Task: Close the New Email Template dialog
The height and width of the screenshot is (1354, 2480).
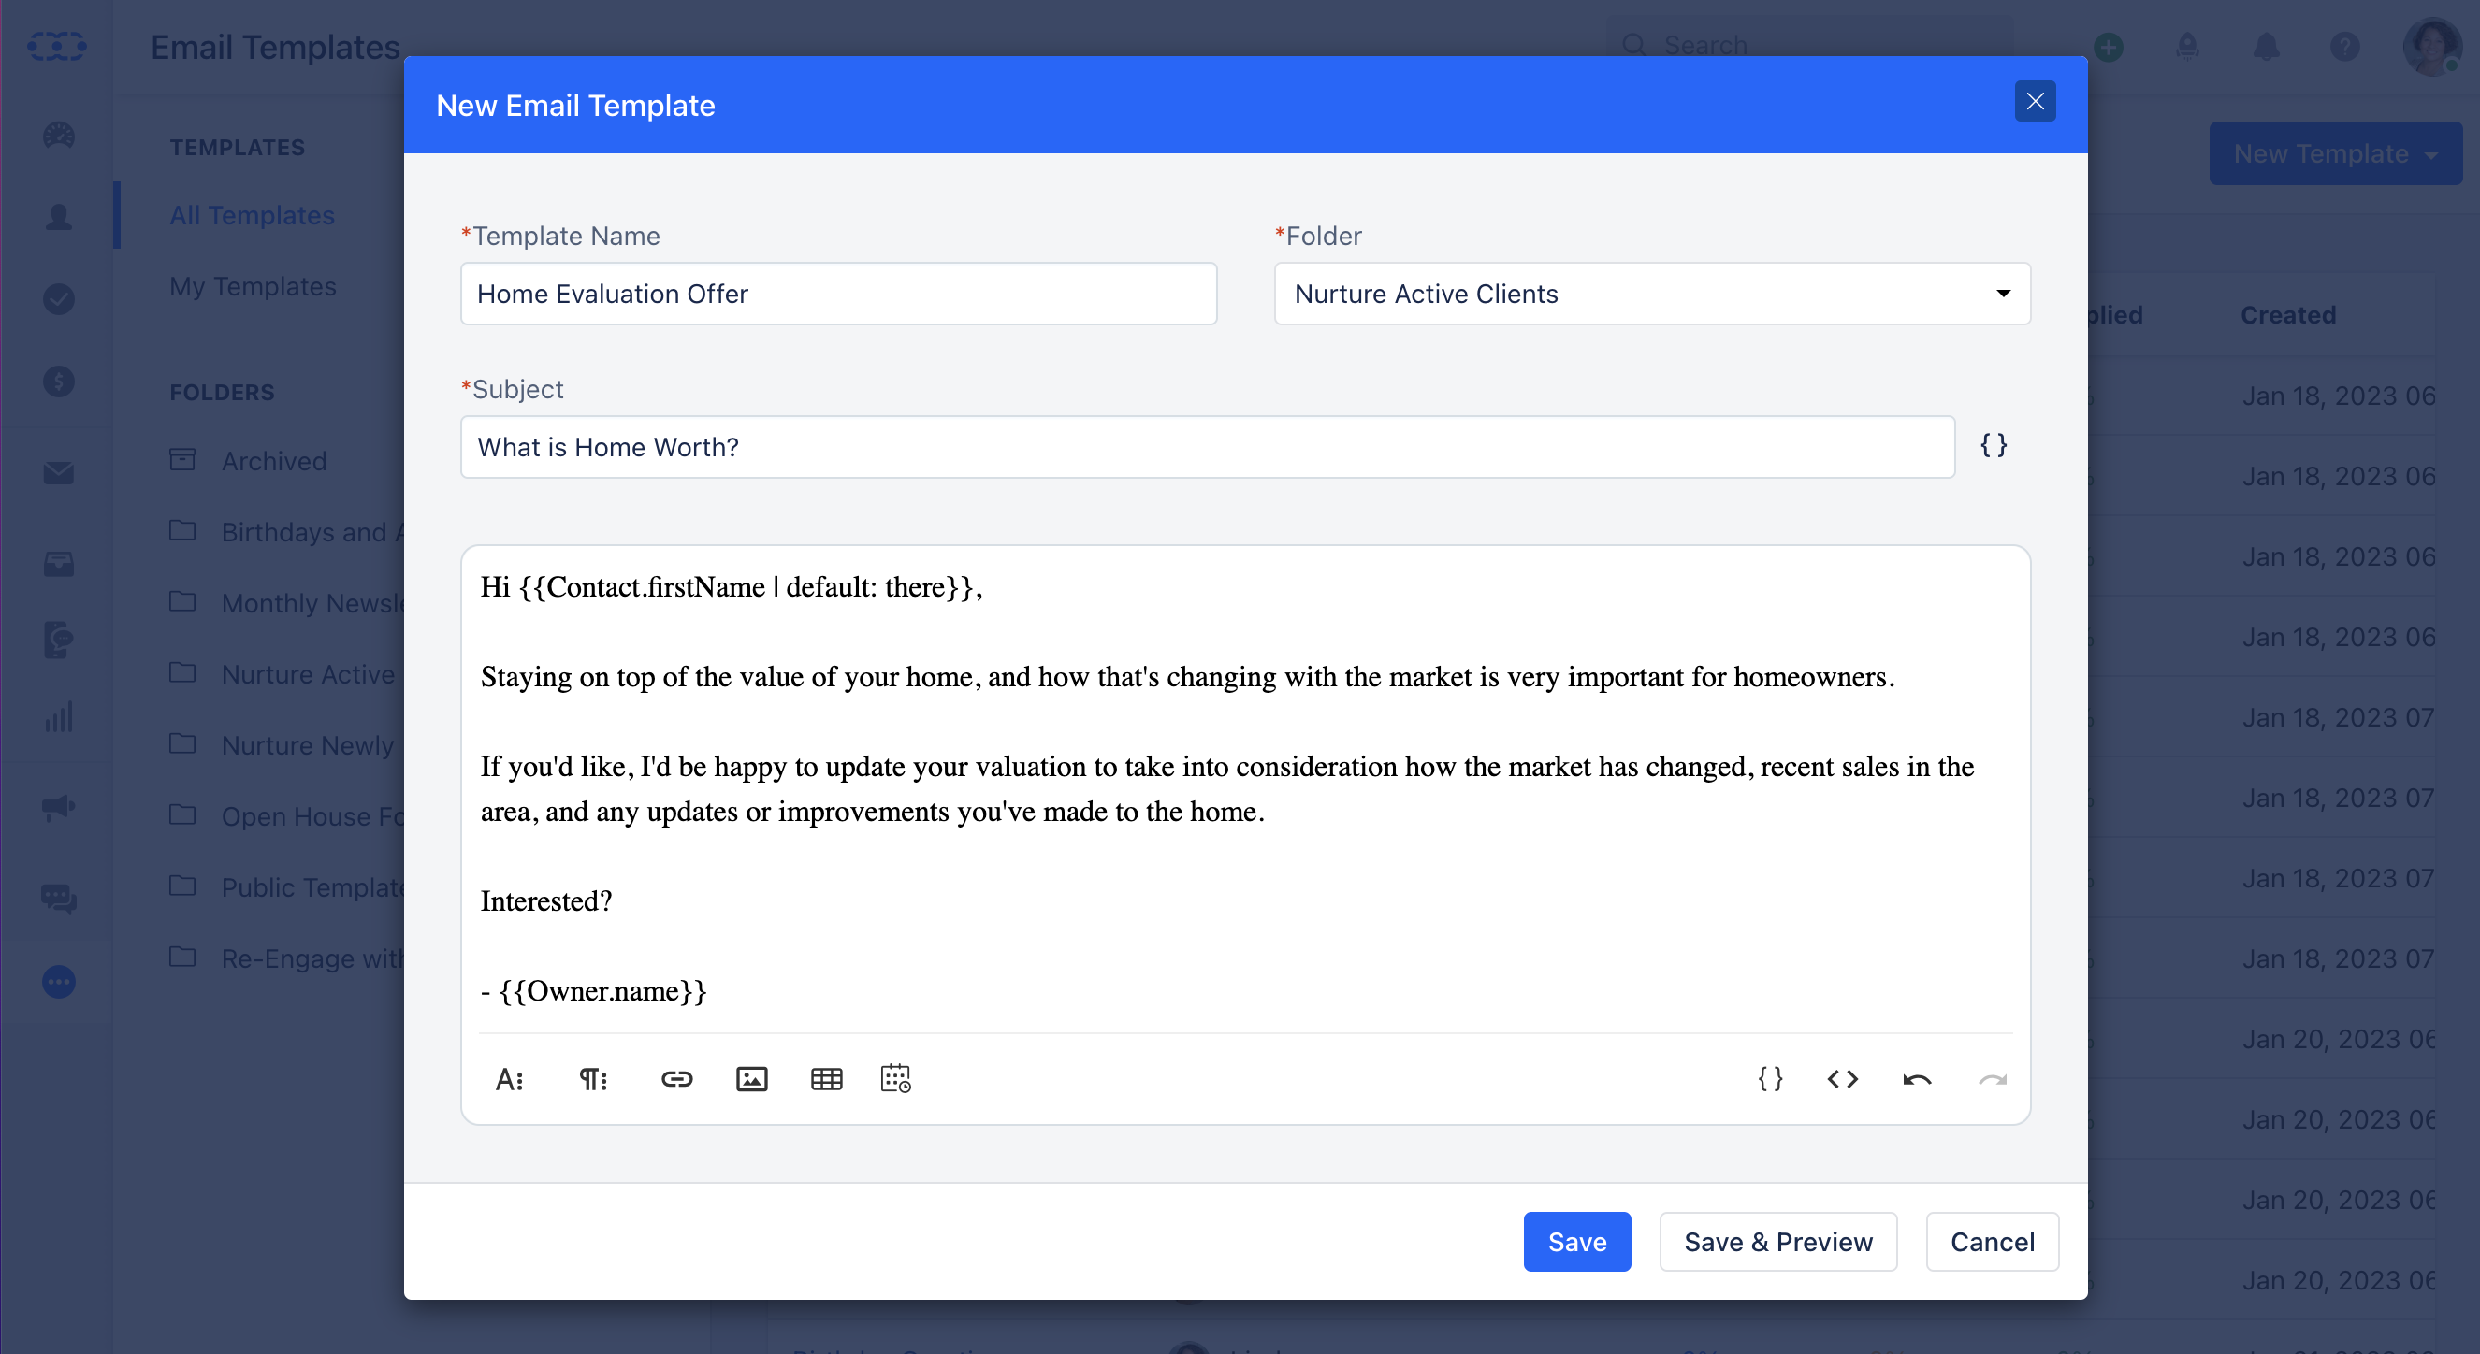Action: pos(2035,101)
